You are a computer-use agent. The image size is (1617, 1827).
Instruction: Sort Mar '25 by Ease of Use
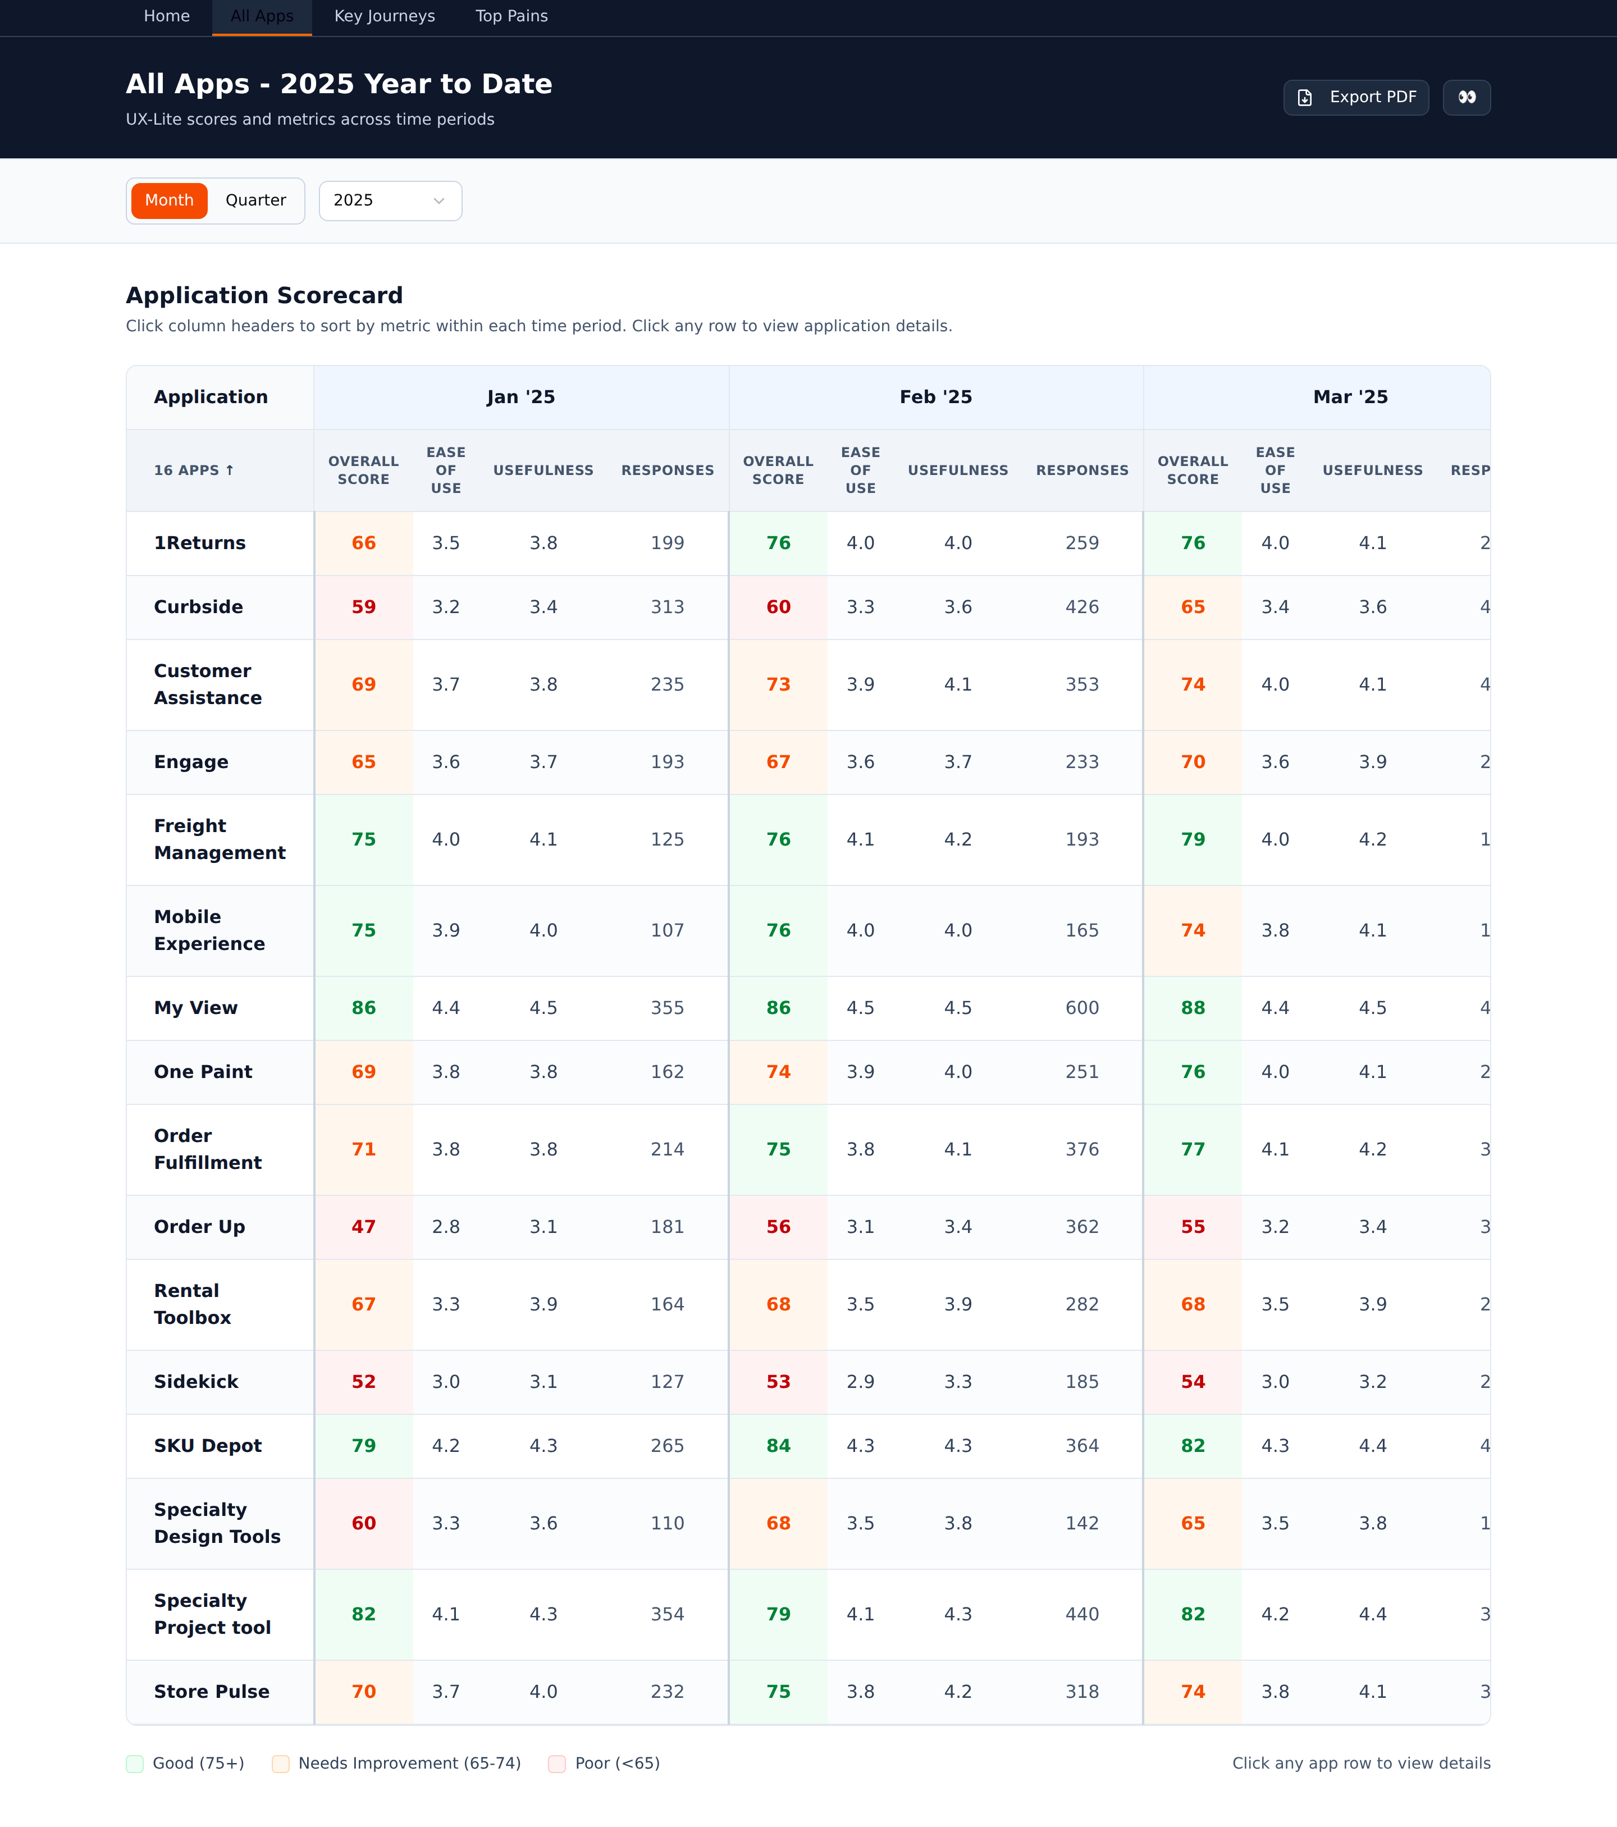click(1275, 470)
